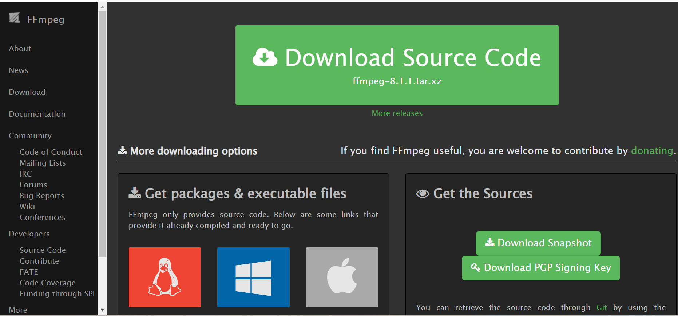Open the Download menu item
The image size is (678, 316).
coord(27,92)
